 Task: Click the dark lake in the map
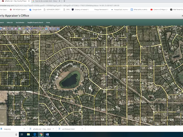(70, 81)
